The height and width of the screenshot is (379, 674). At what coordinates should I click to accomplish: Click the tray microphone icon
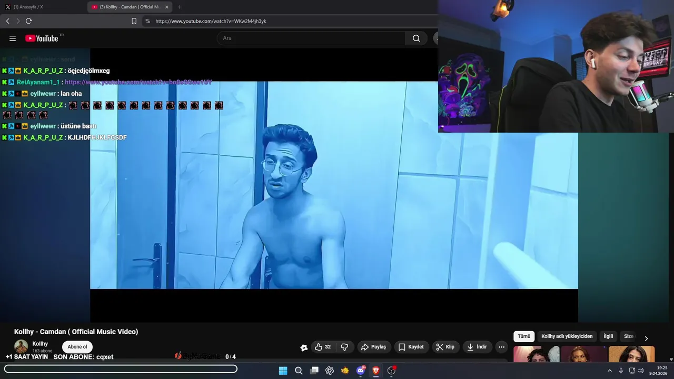(621, 371)
